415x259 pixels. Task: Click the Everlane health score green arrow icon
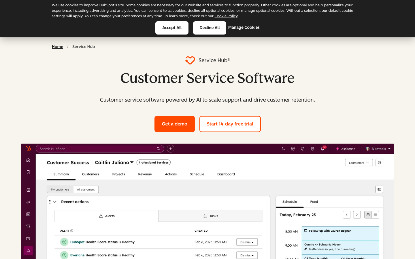click(x=64, y=255)
